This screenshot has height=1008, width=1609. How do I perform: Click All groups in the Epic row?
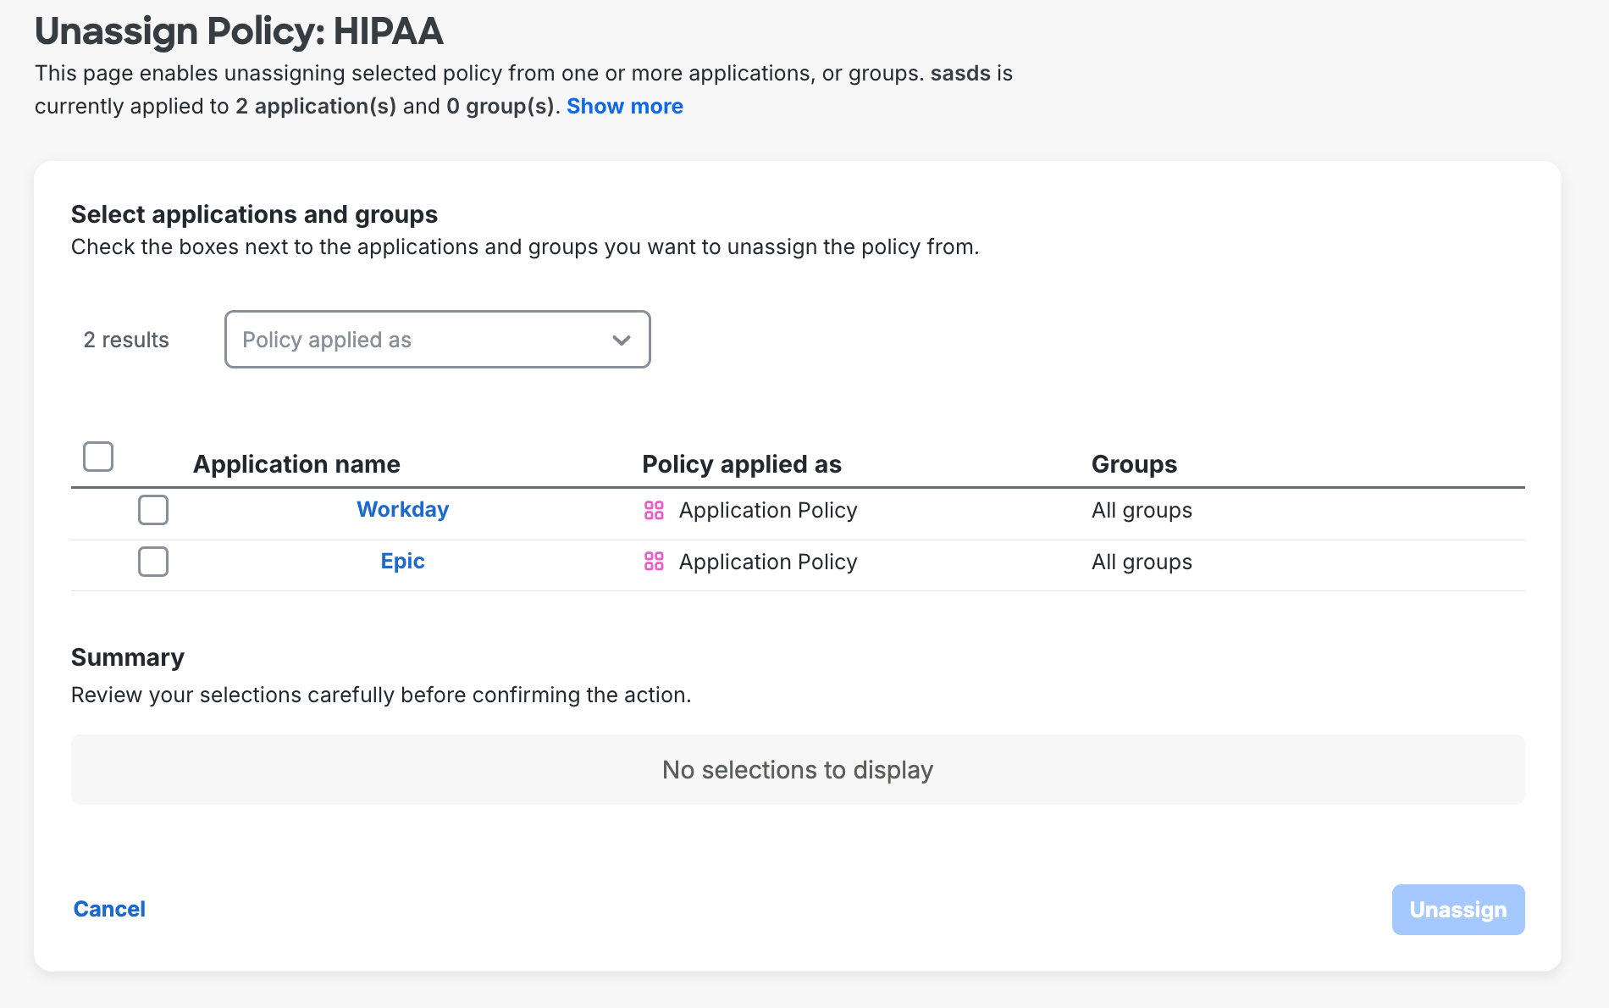click(1141, 562)
